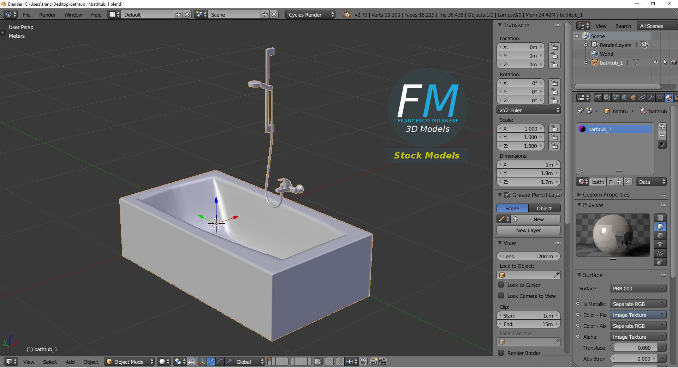
Task: Click the 3D manipulator widget toggle icon
Action: [x=202, y=362]
